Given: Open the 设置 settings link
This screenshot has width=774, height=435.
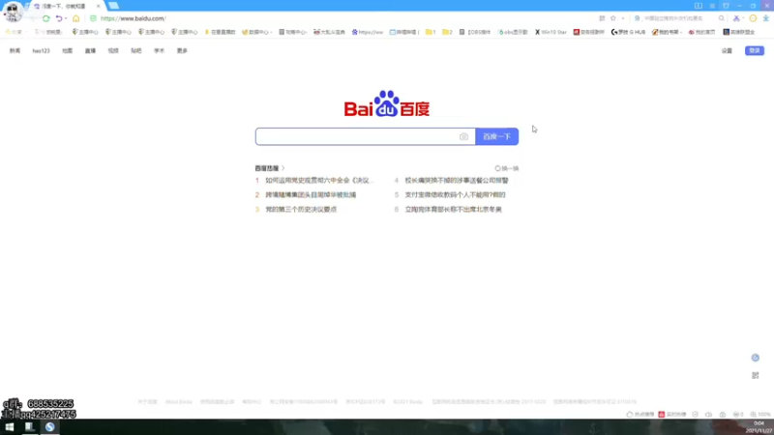Looking at the screenshot, I should click(727, 51).
